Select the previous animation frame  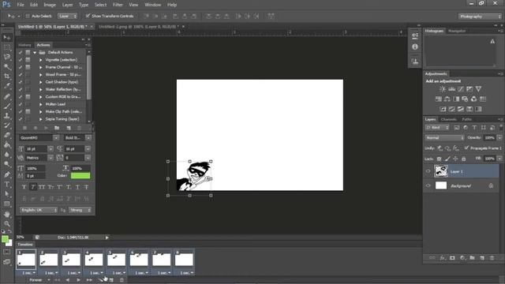click(x=68, y=280)
